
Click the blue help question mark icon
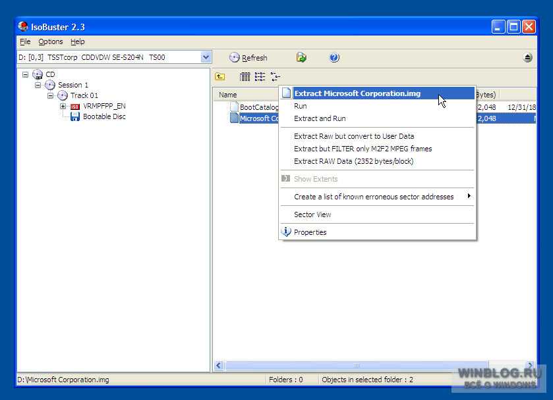(334, 57)
